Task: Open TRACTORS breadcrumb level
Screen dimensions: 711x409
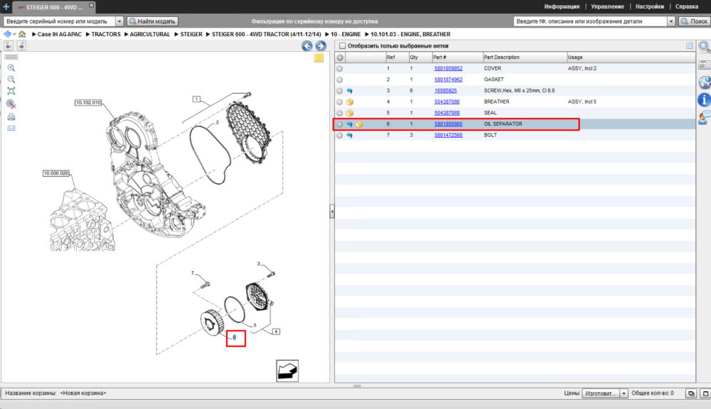Action: click(x=106, y=34)
